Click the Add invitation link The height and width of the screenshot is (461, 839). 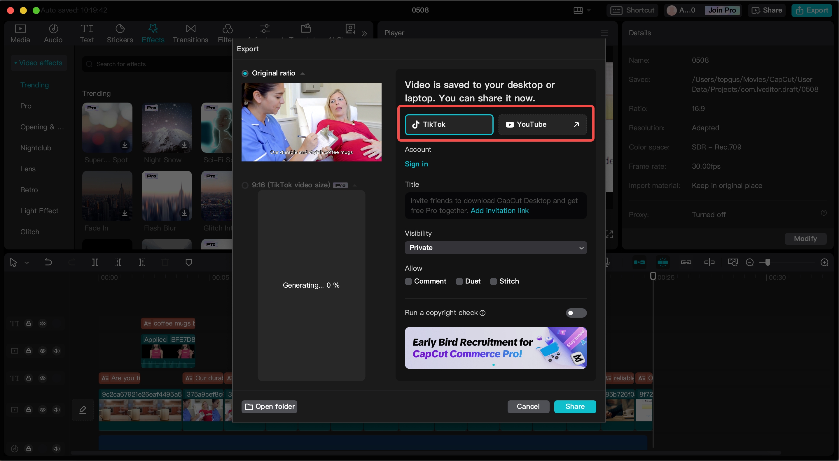tap(499, 211)
